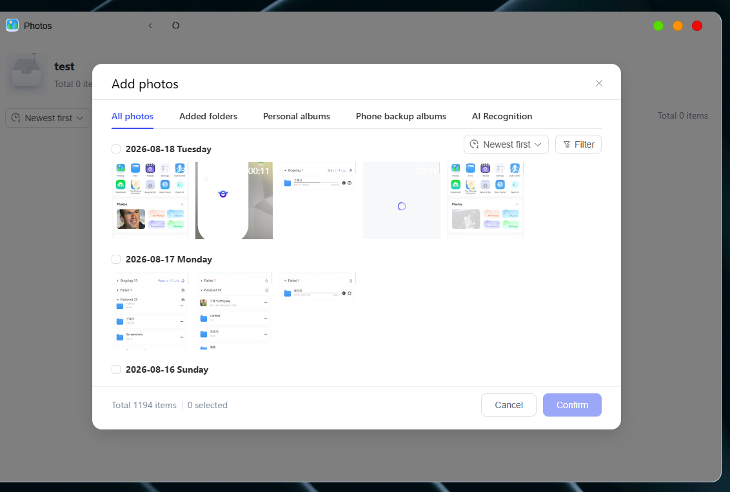This screenshot has width=730, height=492.
Task: Open the Personal albums tab
Action: 297,116
